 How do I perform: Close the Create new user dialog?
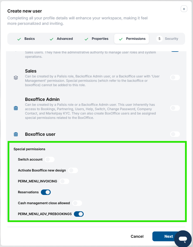coord(184,9)
